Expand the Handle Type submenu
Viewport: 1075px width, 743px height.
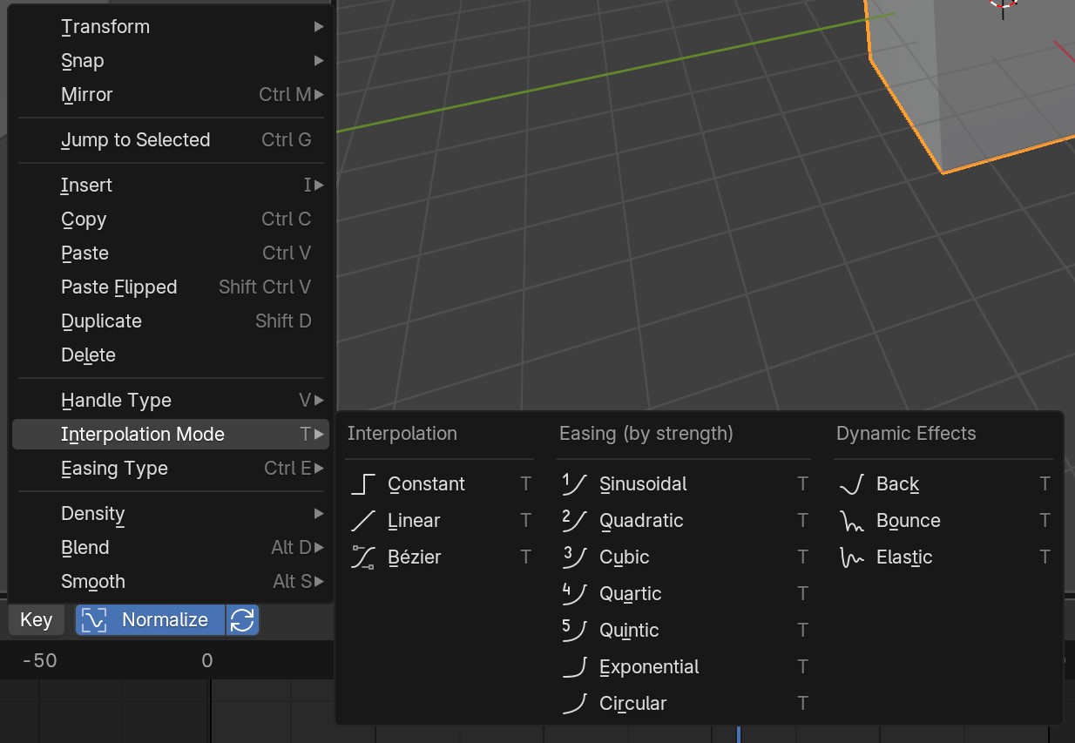[x=171, y=401]
